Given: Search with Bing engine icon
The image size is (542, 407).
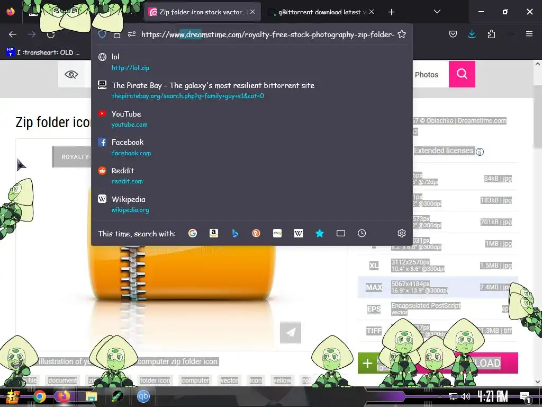Looking at the screenshot, I should (235, 233).
